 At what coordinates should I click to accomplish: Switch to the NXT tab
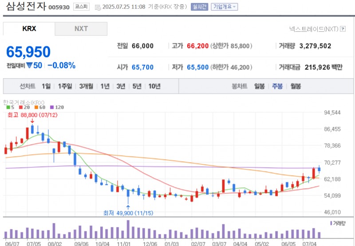tap(81, 29)
